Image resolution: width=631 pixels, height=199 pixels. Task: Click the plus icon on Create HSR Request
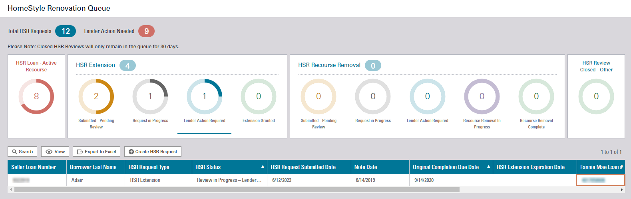pos(131,152)
